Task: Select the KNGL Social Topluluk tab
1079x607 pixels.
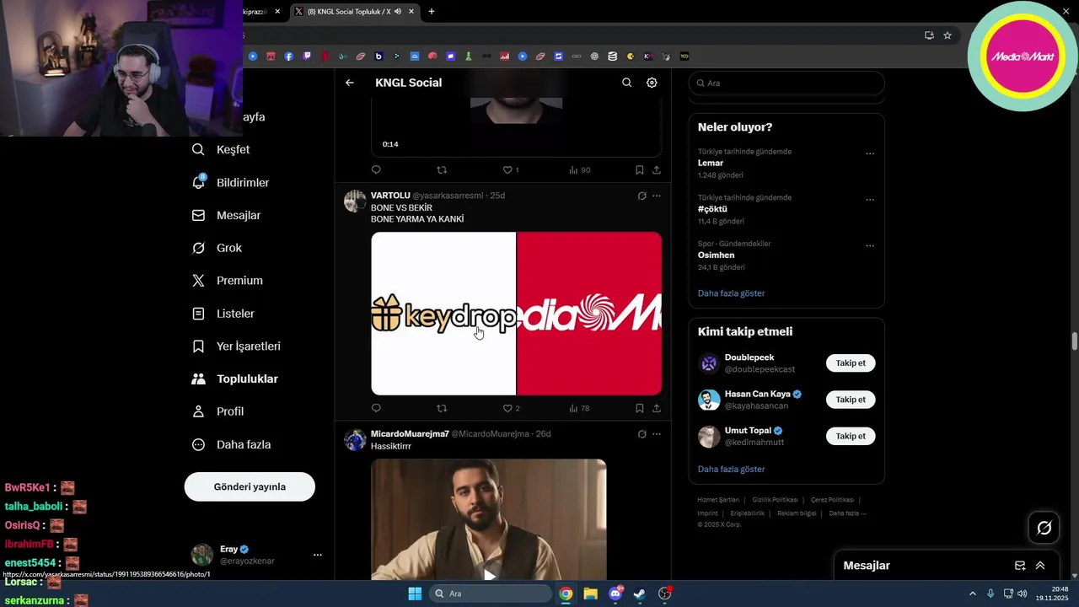Action: [x=354, y=11]
